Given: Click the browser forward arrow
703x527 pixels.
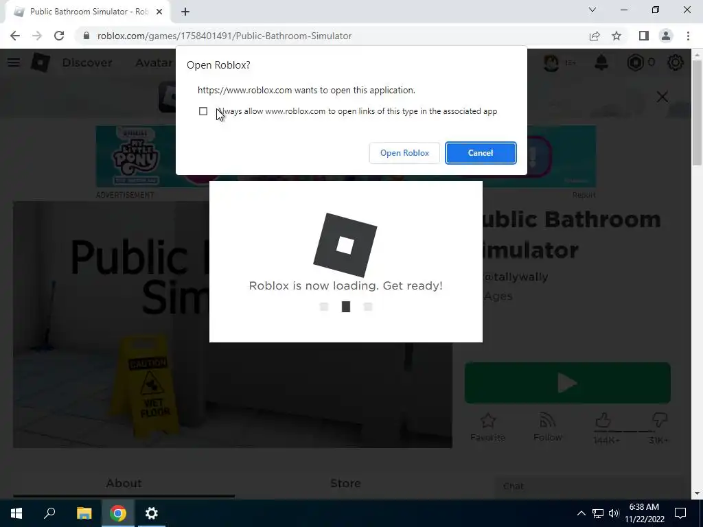Looking at the screenshot, I should pyautogui.click(x=37, y=36).
